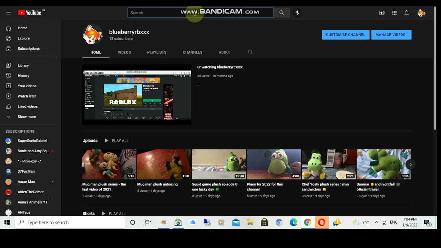Click the Windows taskbar search box
Viewport: 441px width, 248px height.
click(70, 223)
